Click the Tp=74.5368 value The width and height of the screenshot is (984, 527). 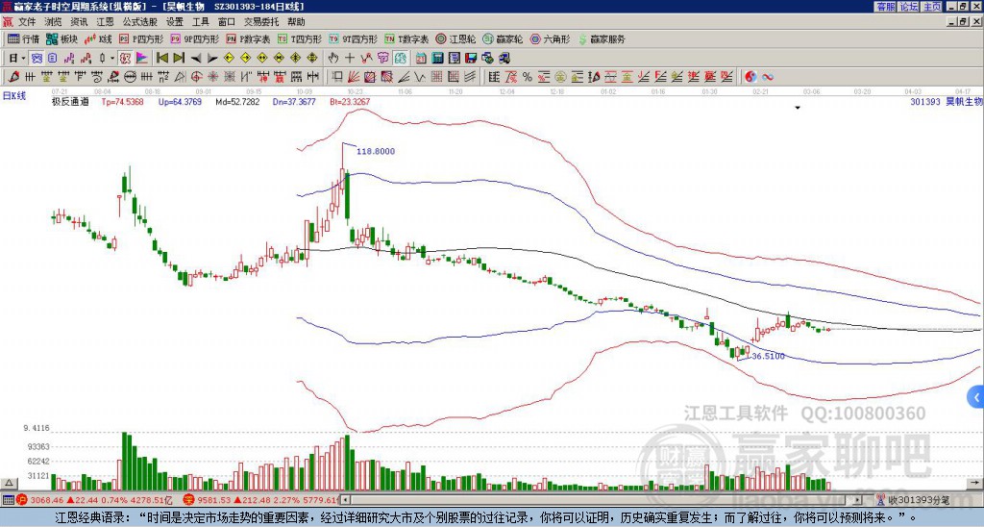(122, 101)
